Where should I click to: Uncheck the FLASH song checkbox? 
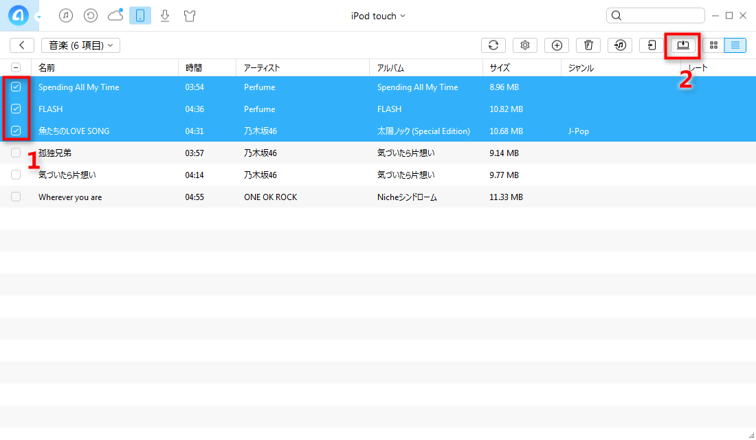(16, 109)
